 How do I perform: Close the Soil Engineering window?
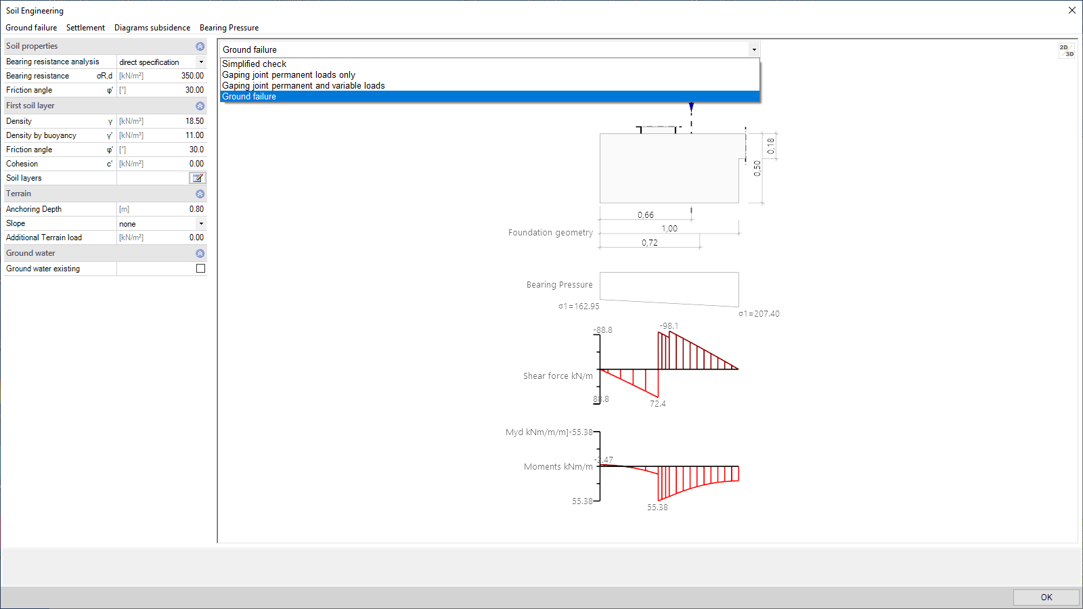pos(1072,10)
